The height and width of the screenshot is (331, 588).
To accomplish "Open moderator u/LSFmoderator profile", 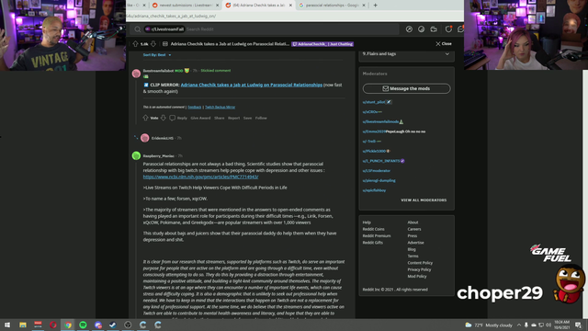I will point(377,171).
